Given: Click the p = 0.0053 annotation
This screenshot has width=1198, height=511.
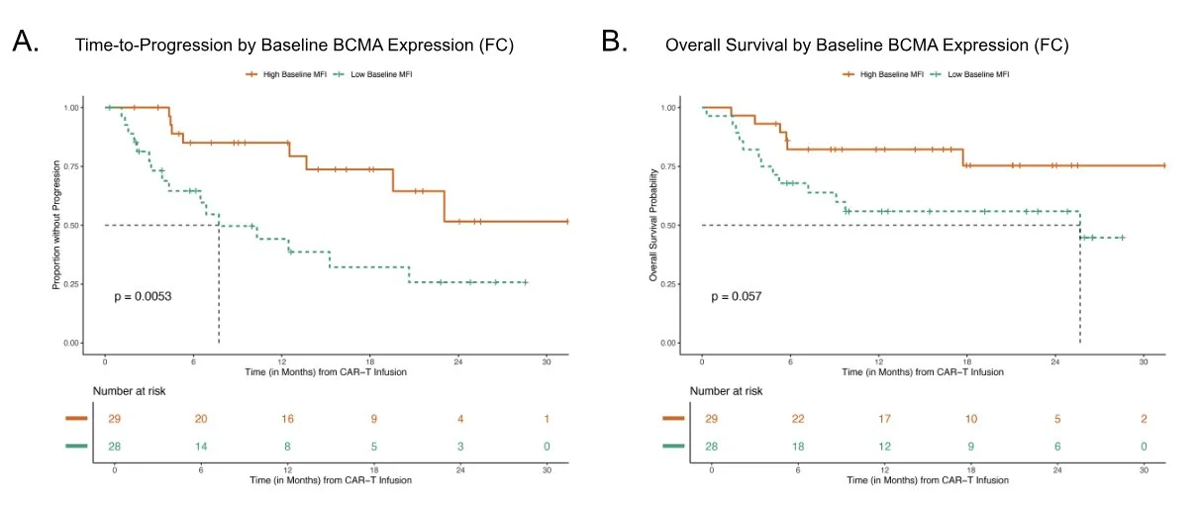Looking at the screenshot, I should coord(145,296).
